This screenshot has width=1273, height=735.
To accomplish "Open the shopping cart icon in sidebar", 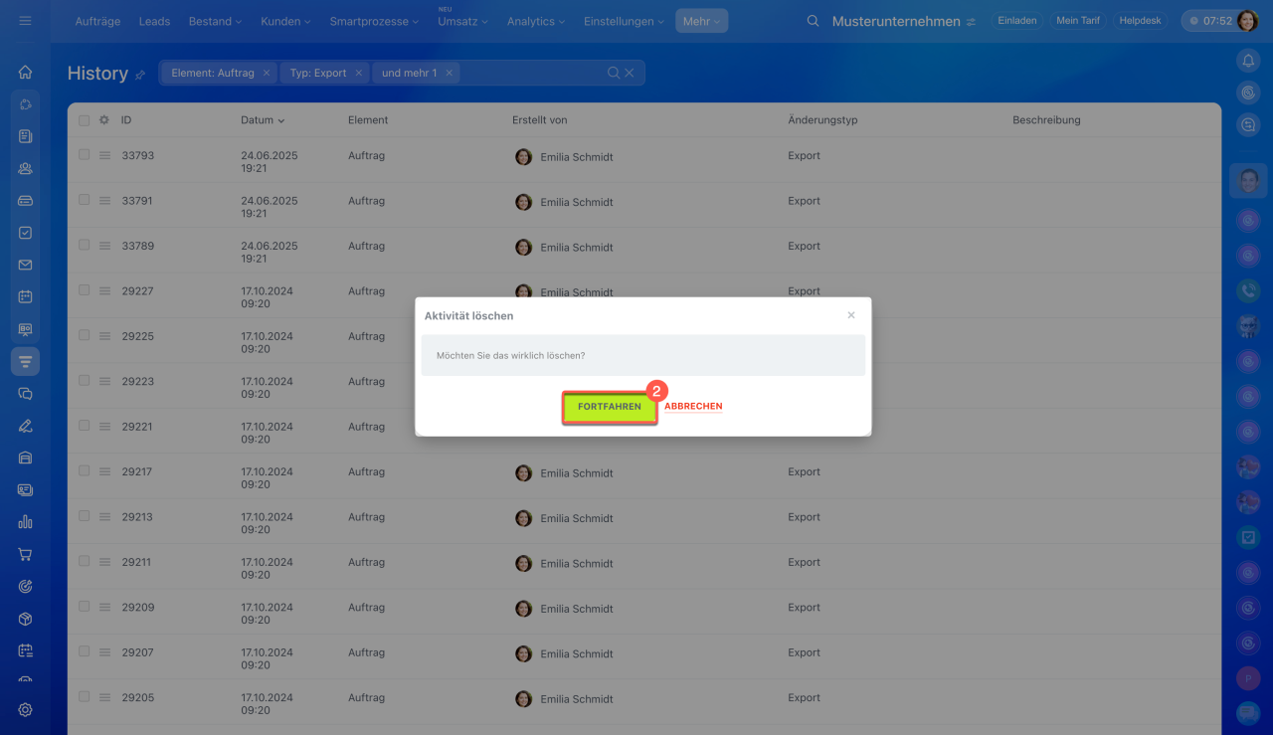I will 25,554.
